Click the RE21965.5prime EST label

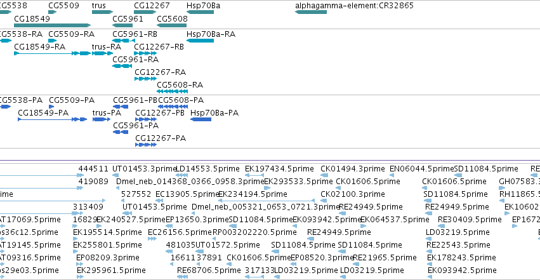click(385, 258)
